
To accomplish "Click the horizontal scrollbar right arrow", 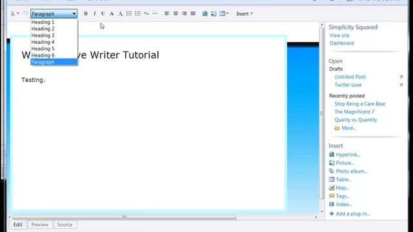I will coord(316,217).
